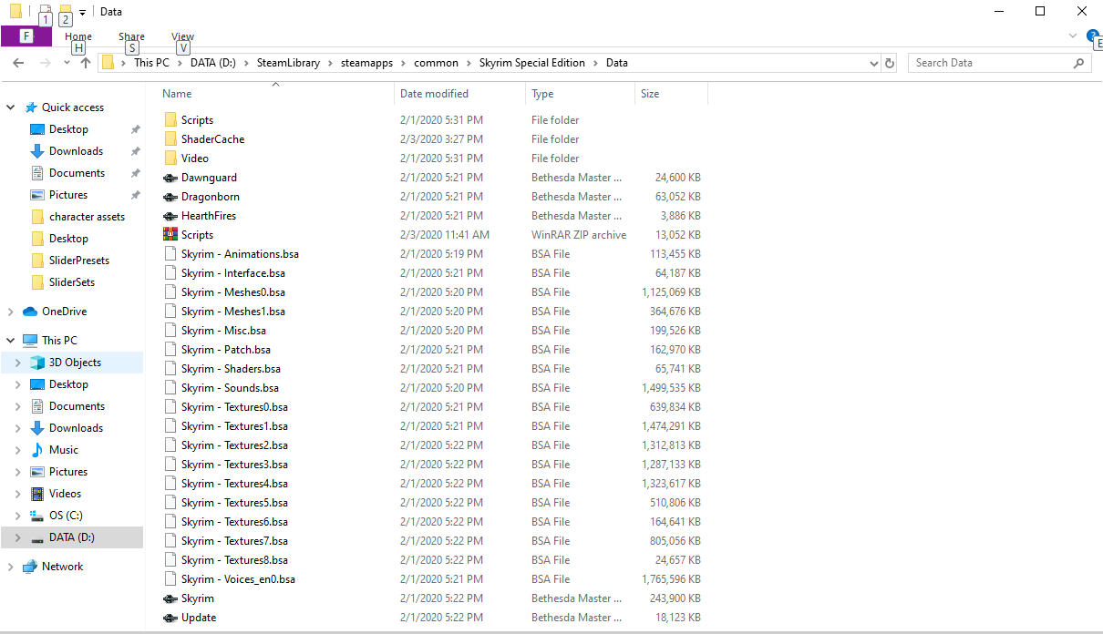1103x634 pixels.
Task: Open character assets folder in sidebar
Action: tap(87, 217)
